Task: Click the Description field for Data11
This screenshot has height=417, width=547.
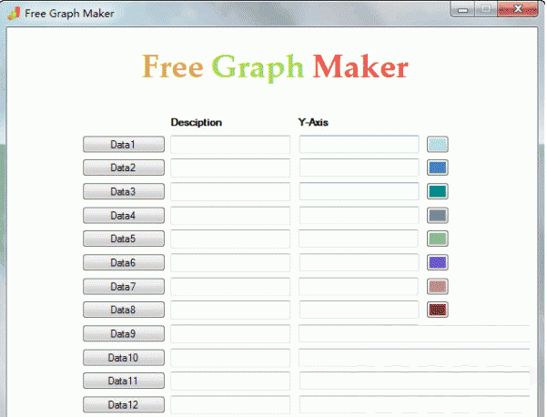Action: coord(230,381)
